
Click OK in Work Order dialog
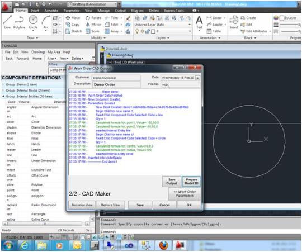[x=189, y=205]
